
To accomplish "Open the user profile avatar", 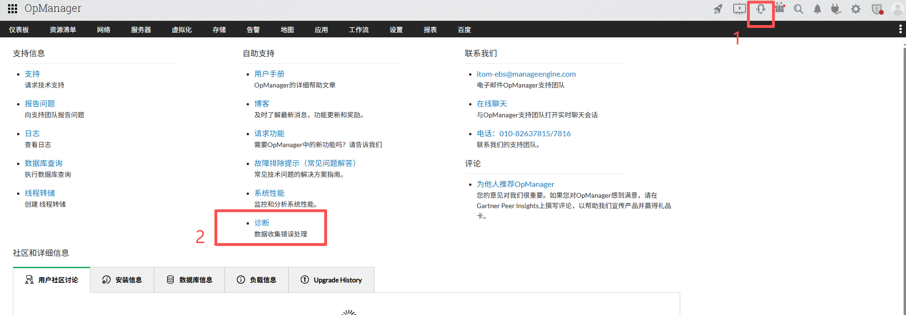I will (x=897, y=9).
